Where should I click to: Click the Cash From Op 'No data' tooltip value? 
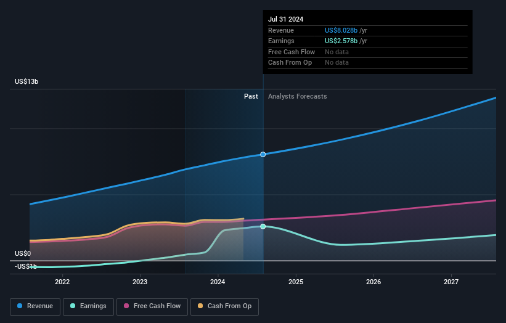click(x=337, y=63)
